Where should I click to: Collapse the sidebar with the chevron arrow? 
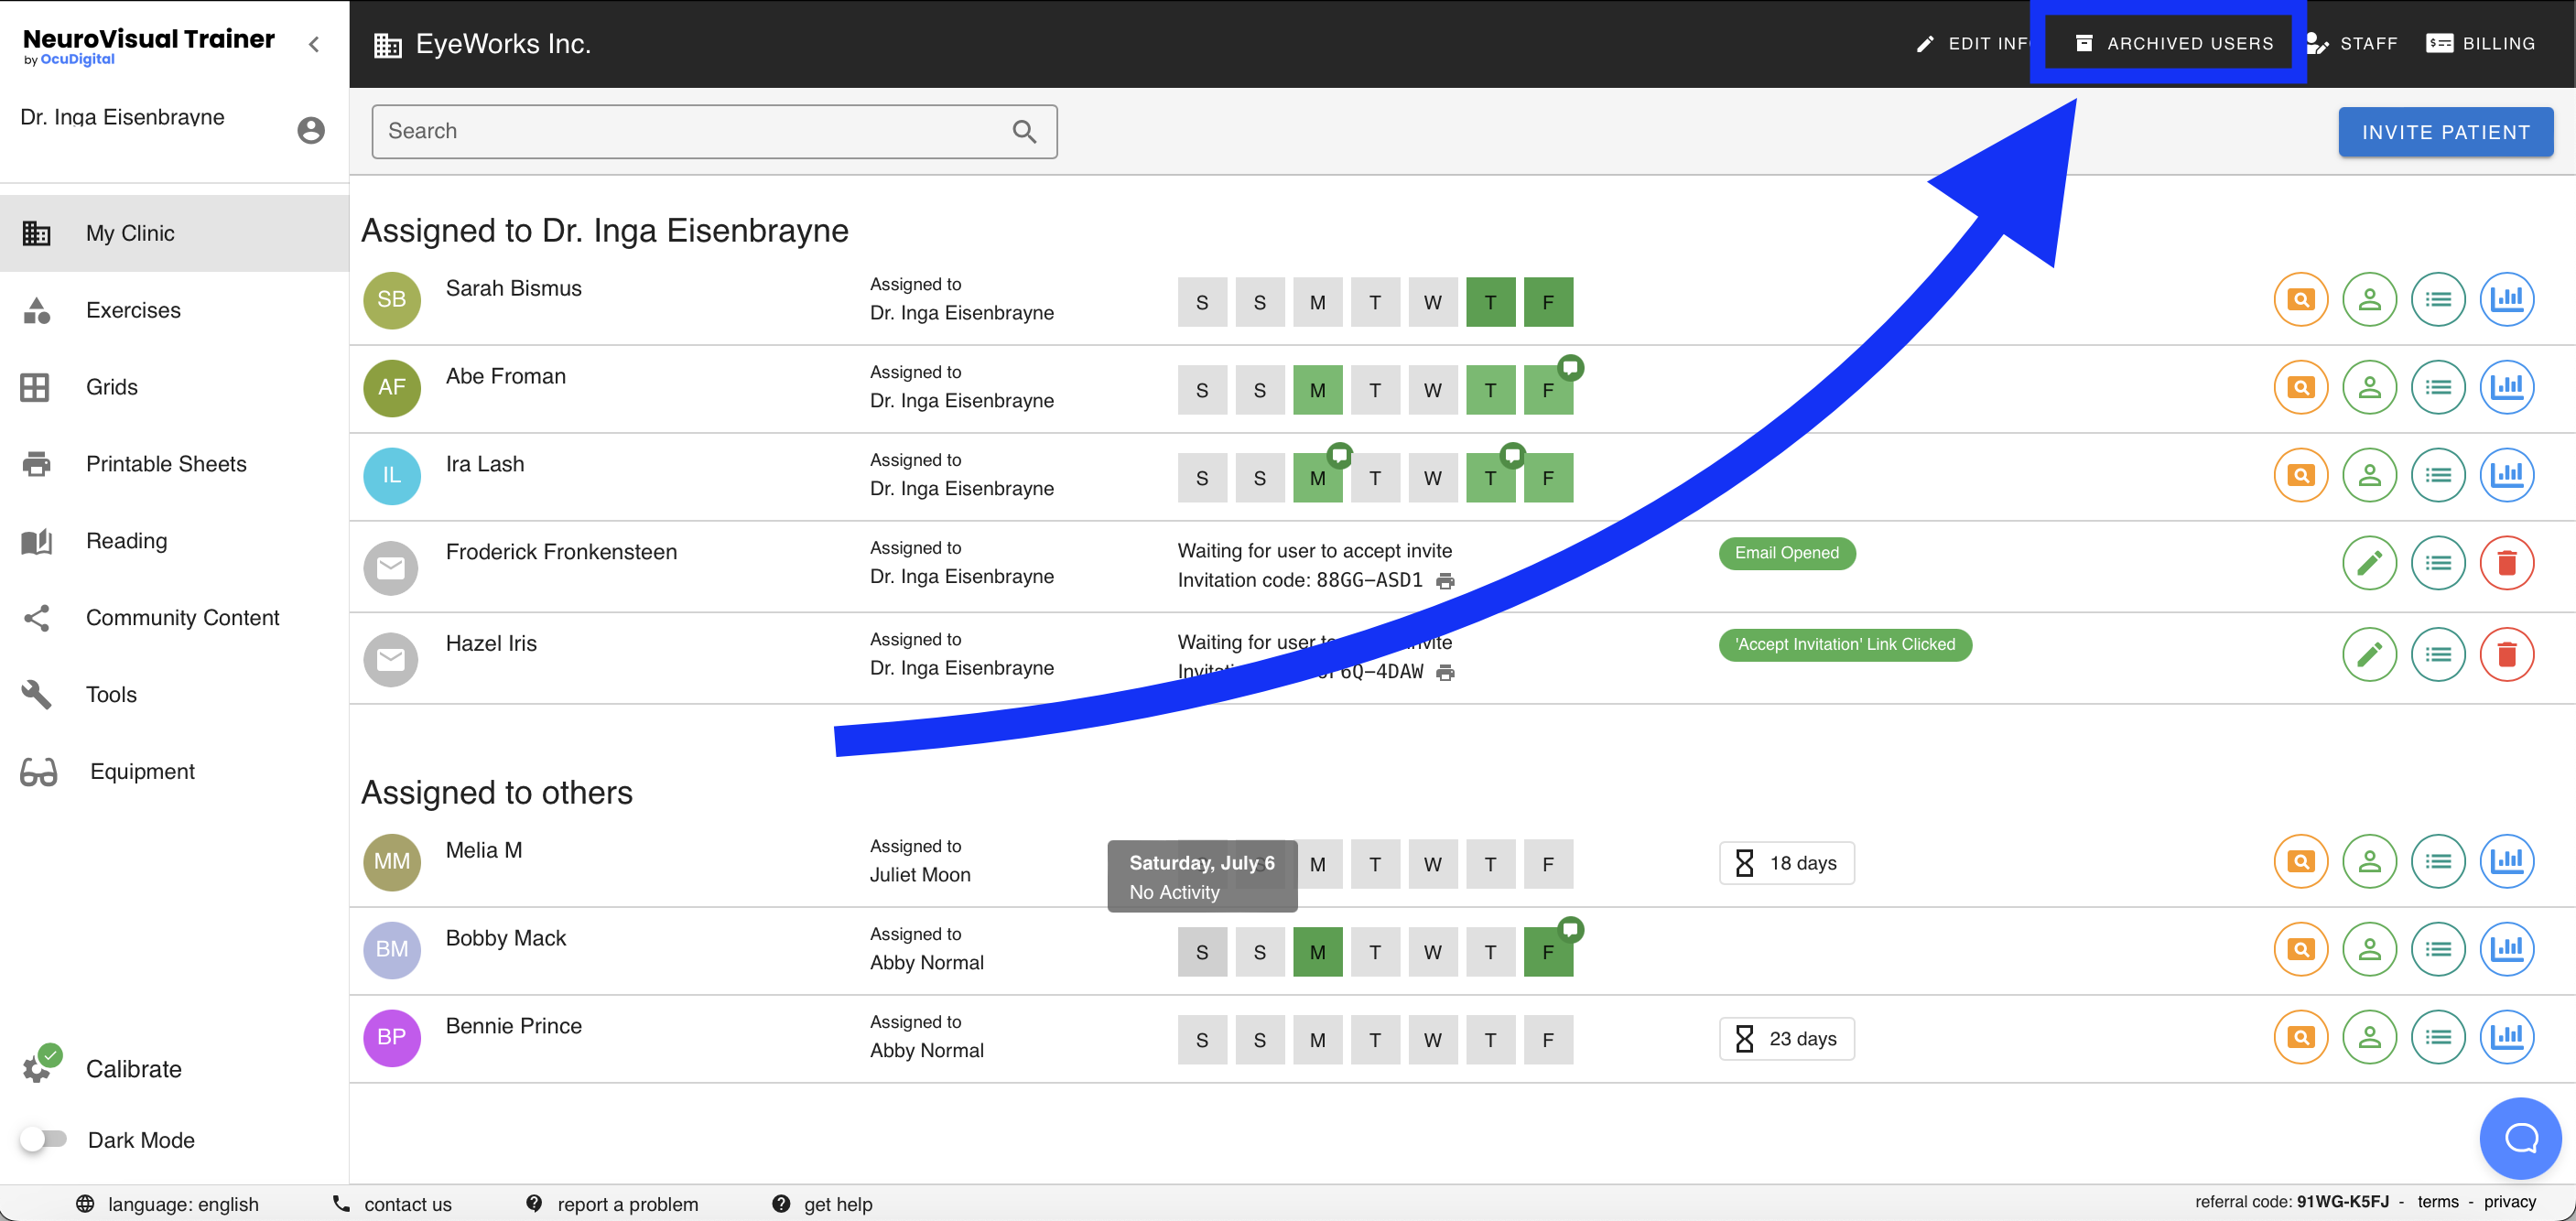[x=314, y=44]
